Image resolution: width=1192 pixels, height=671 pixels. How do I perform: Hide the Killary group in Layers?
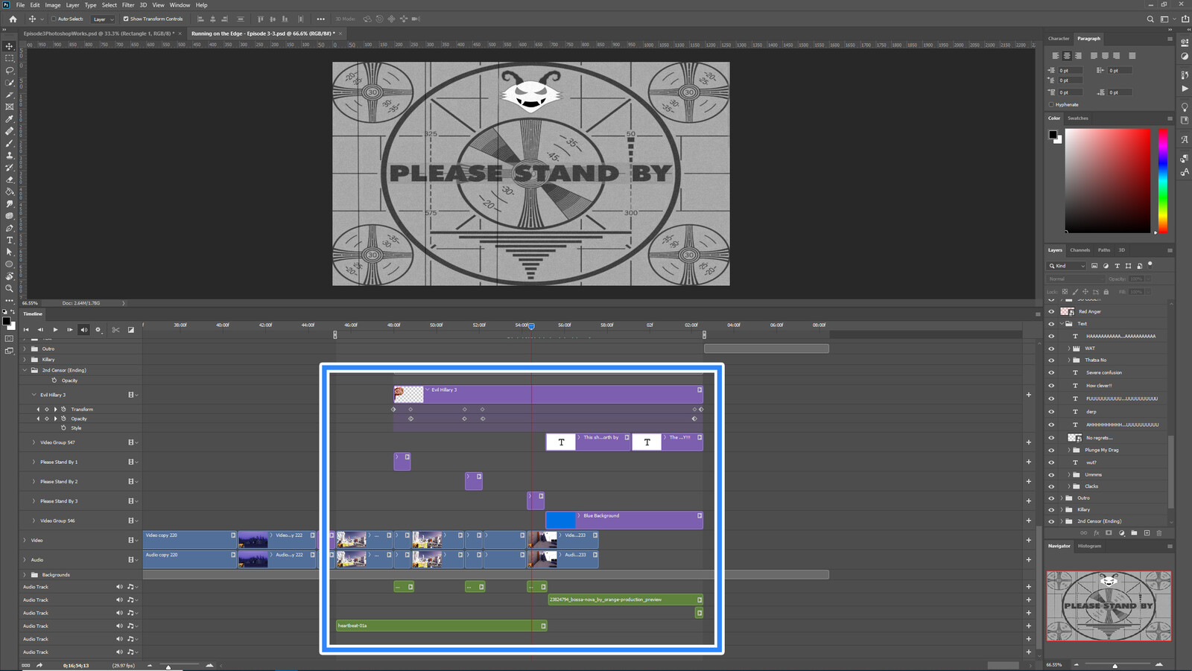tap(1051, 509)
